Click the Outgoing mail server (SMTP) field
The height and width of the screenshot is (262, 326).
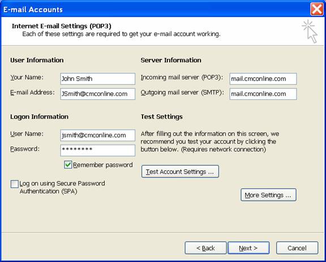tap(263, 94)
